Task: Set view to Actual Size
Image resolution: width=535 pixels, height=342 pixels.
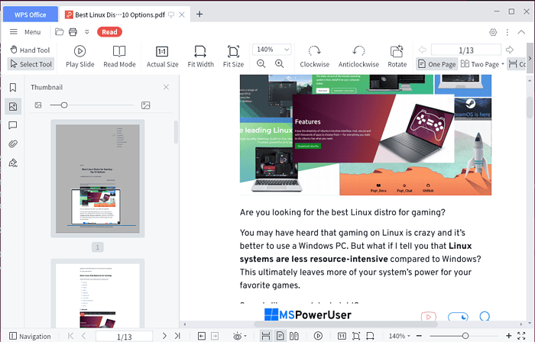Action: pyautogui.click(x=162, y=51)
